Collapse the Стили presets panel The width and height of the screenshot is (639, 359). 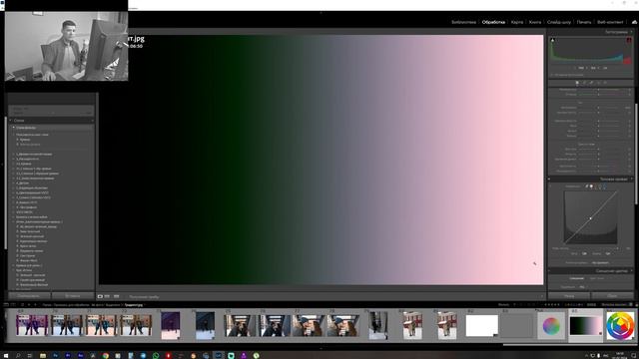[11, 121]
